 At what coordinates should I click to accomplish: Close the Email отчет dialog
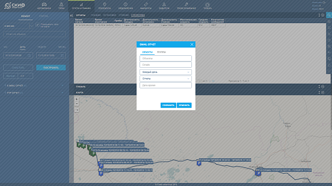(x=191, y=44)
